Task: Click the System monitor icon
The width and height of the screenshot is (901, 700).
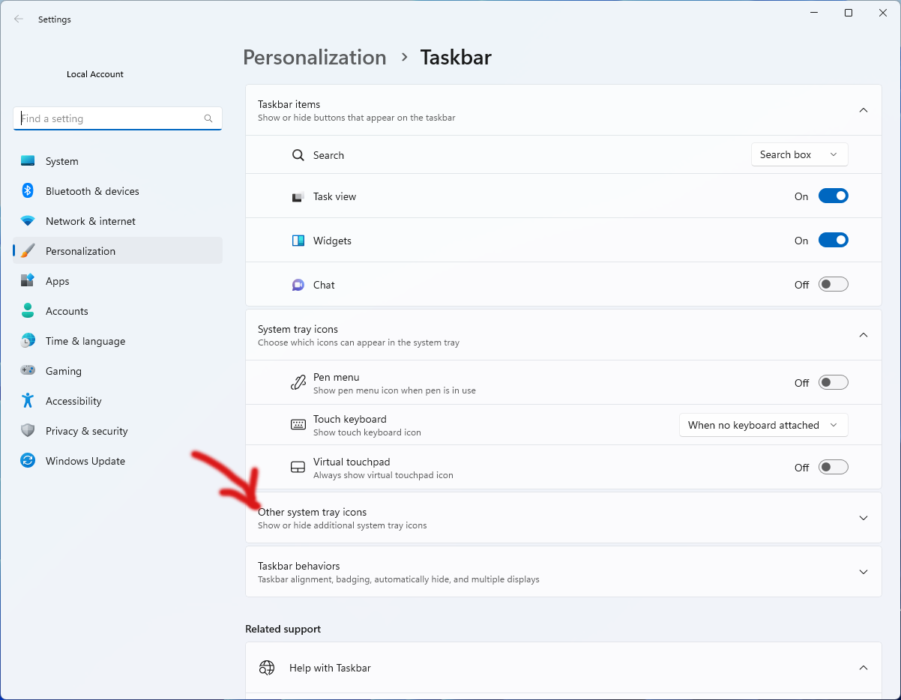Action: (x=28, y=161)
